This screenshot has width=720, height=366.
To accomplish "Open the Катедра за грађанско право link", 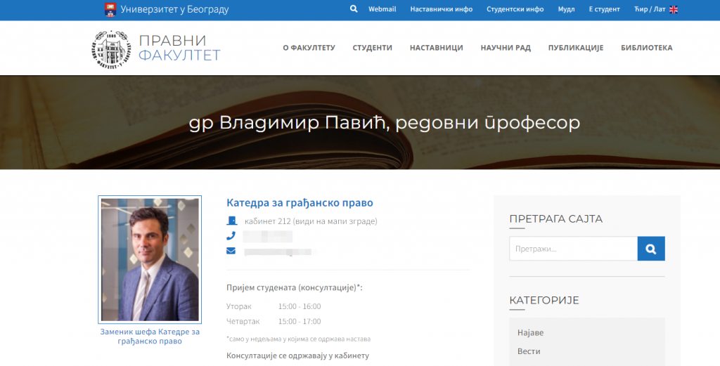I will click(x=300, y=203).
